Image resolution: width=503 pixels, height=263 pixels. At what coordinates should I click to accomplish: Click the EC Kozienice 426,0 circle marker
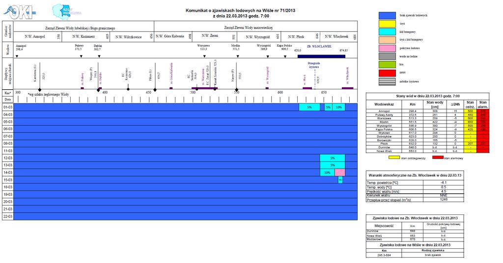click(x=128, y=89)
